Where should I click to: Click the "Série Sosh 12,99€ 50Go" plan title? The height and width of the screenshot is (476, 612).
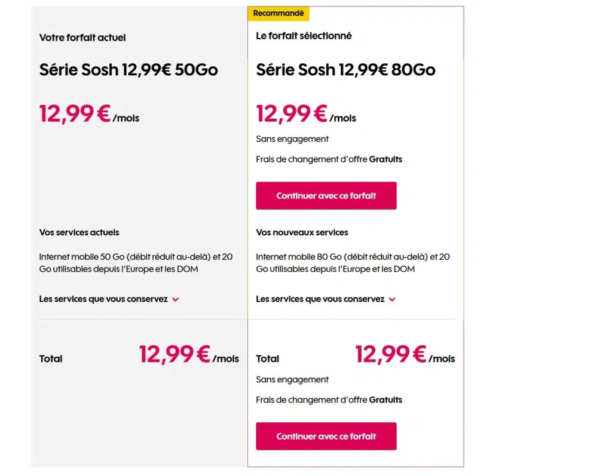(129, 69)
